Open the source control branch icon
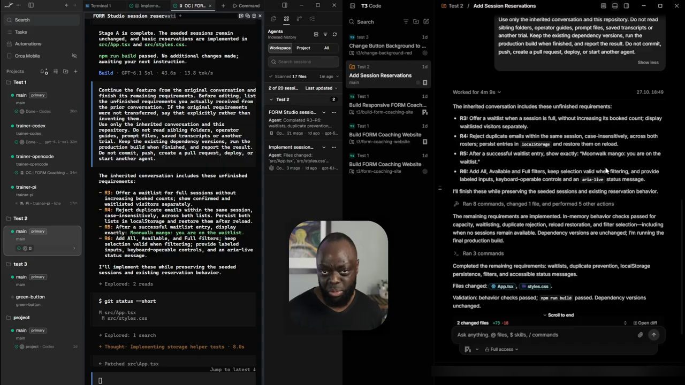 (x=299, y=19)
